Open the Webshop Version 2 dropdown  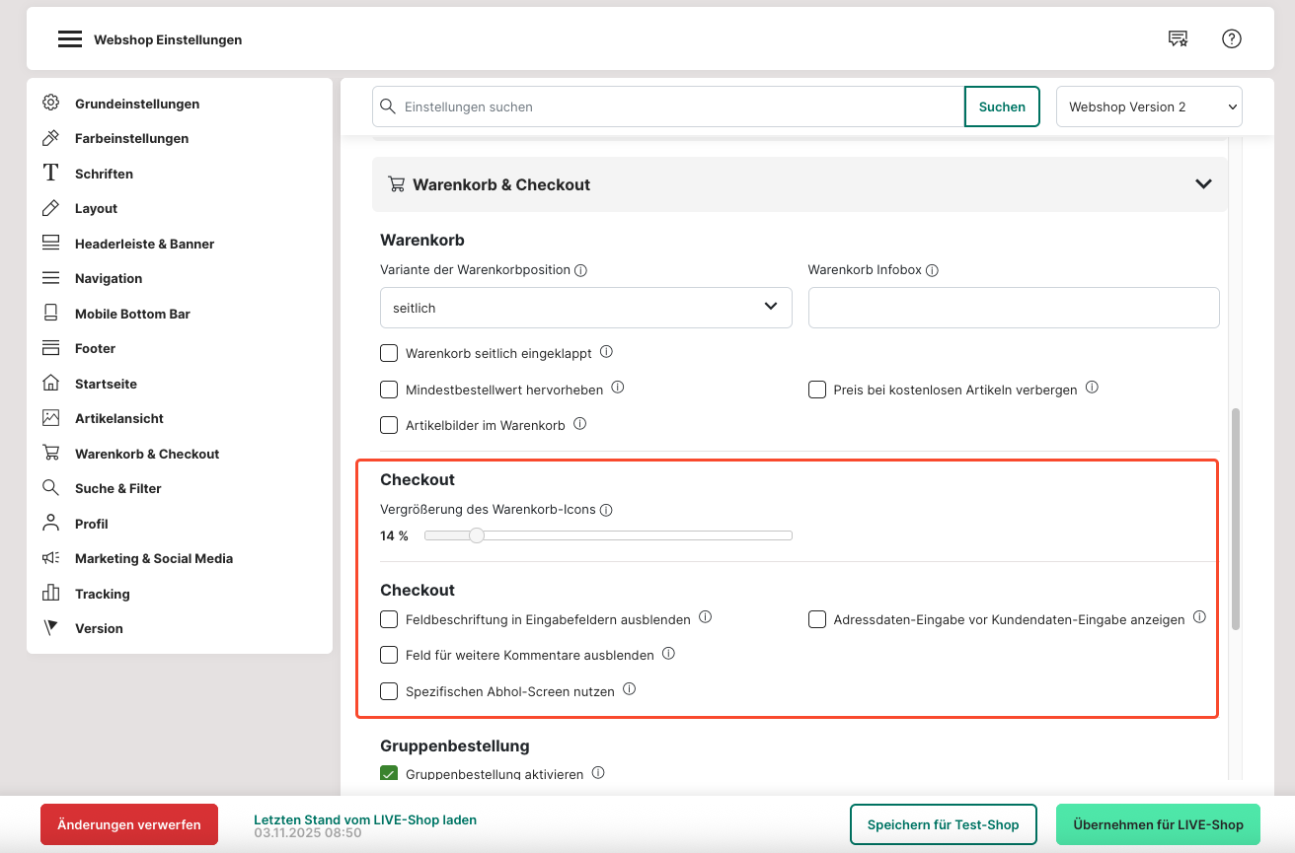(x=1149, y=107)
